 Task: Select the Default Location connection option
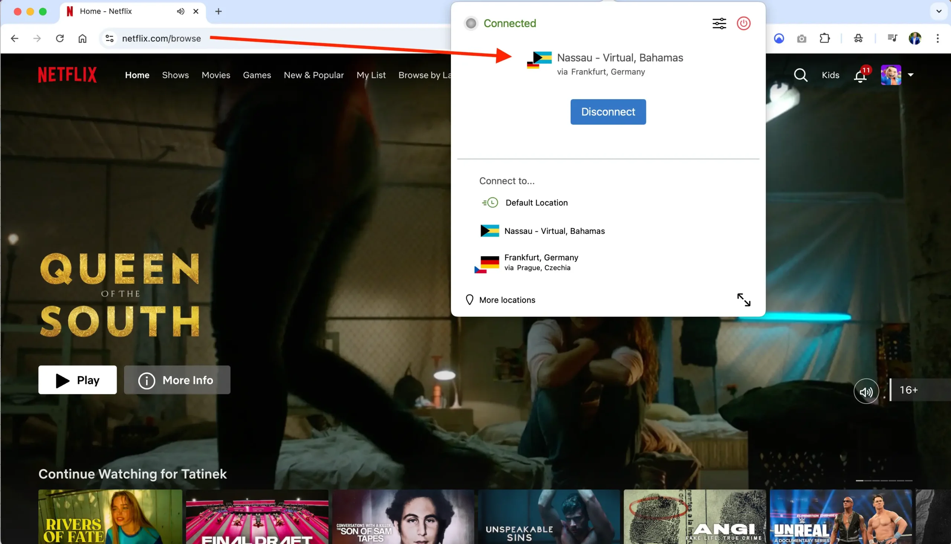(536, 202)
